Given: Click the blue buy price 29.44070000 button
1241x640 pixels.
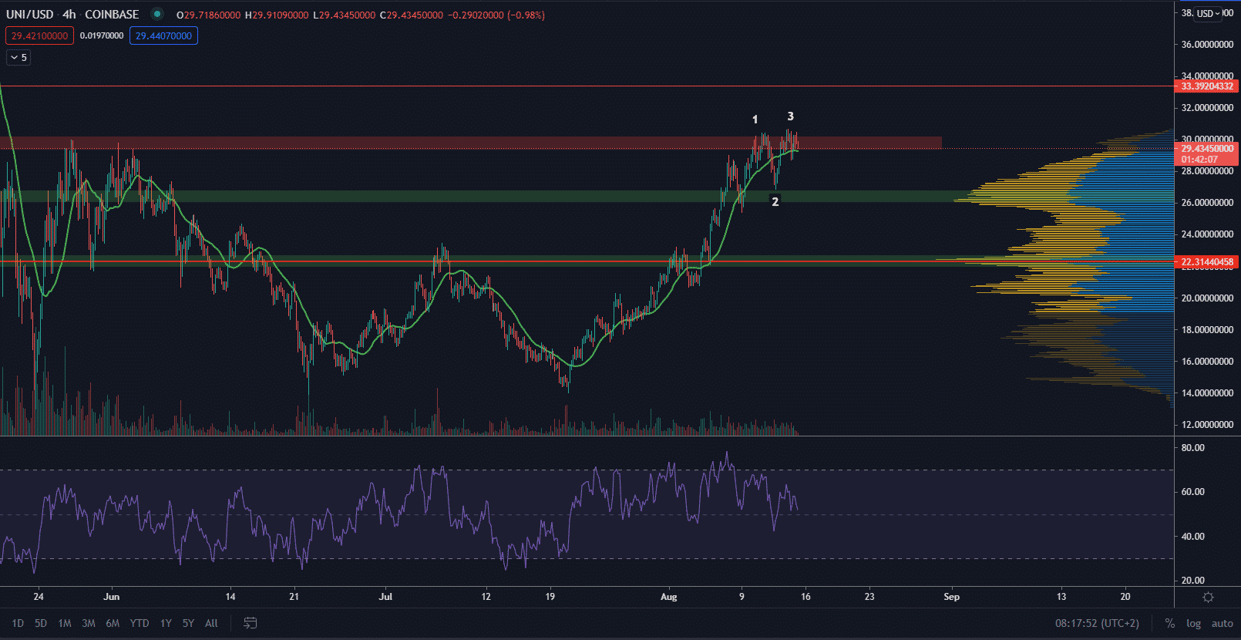Looking at the screenshot, I should tap(163, 35).
